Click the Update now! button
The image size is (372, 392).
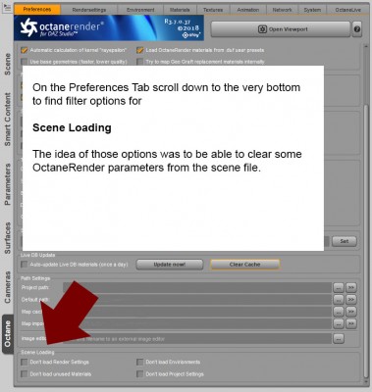[170, 265]
